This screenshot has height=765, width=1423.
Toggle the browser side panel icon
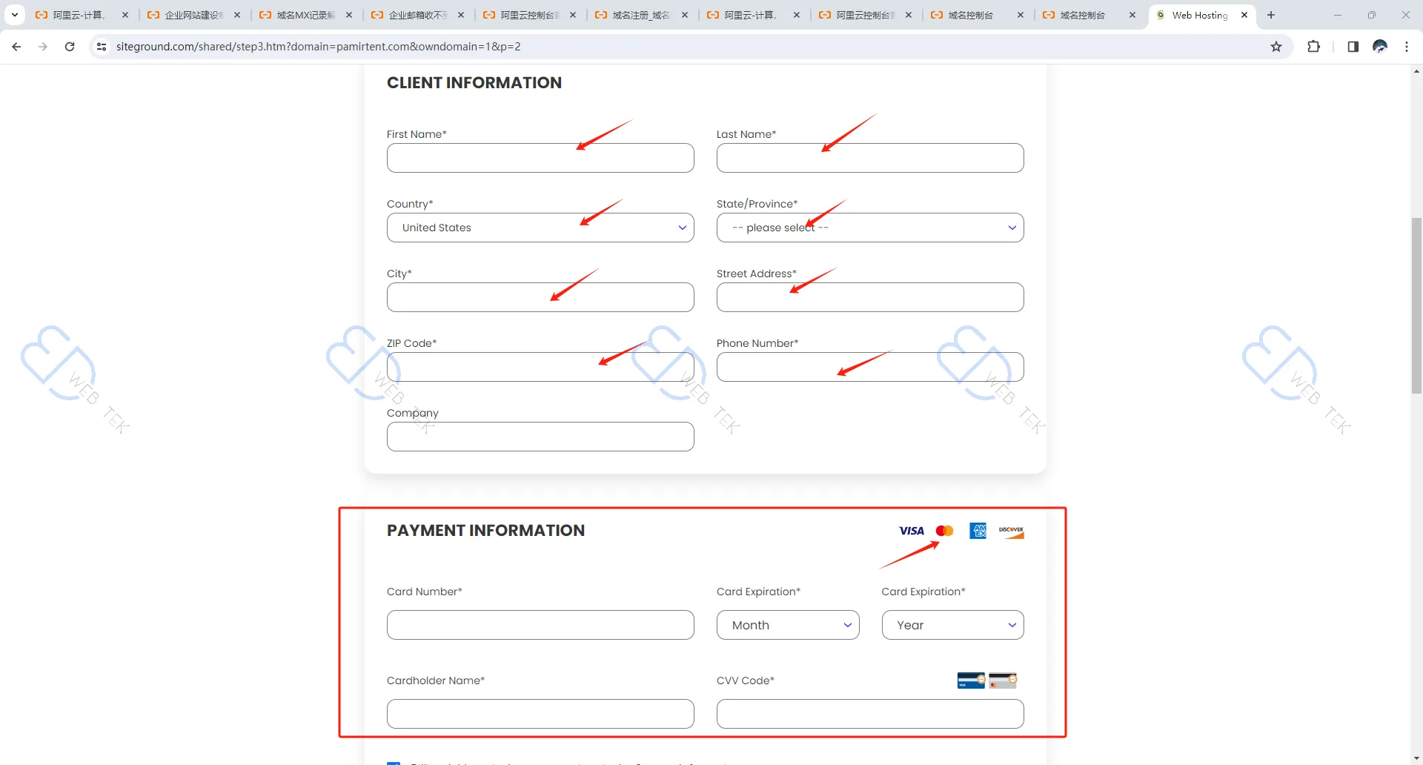(x=1353, y=47)
